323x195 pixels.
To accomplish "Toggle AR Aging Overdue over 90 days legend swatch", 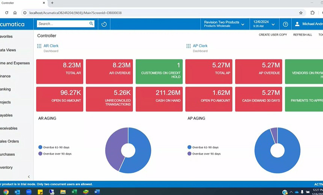I will click(x=40, y=154).
